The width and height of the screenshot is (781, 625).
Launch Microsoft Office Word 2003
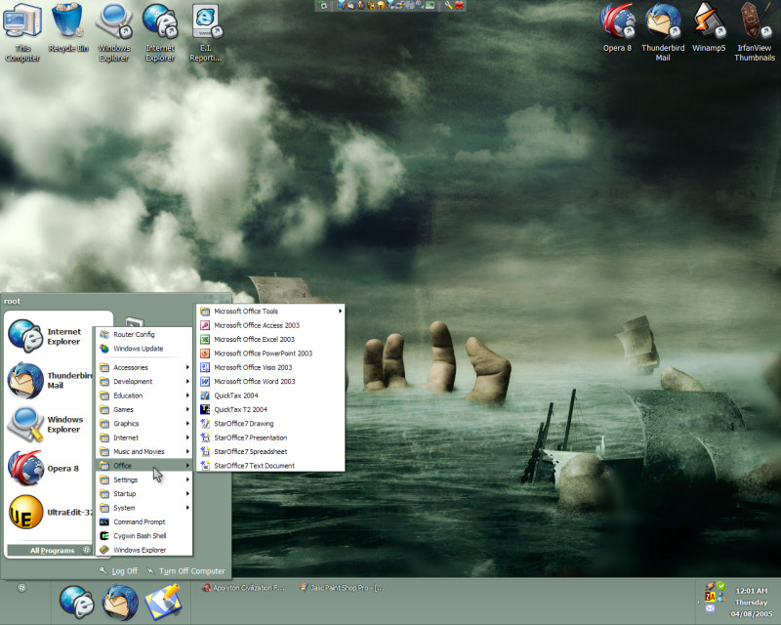click(x=254, y=382)
